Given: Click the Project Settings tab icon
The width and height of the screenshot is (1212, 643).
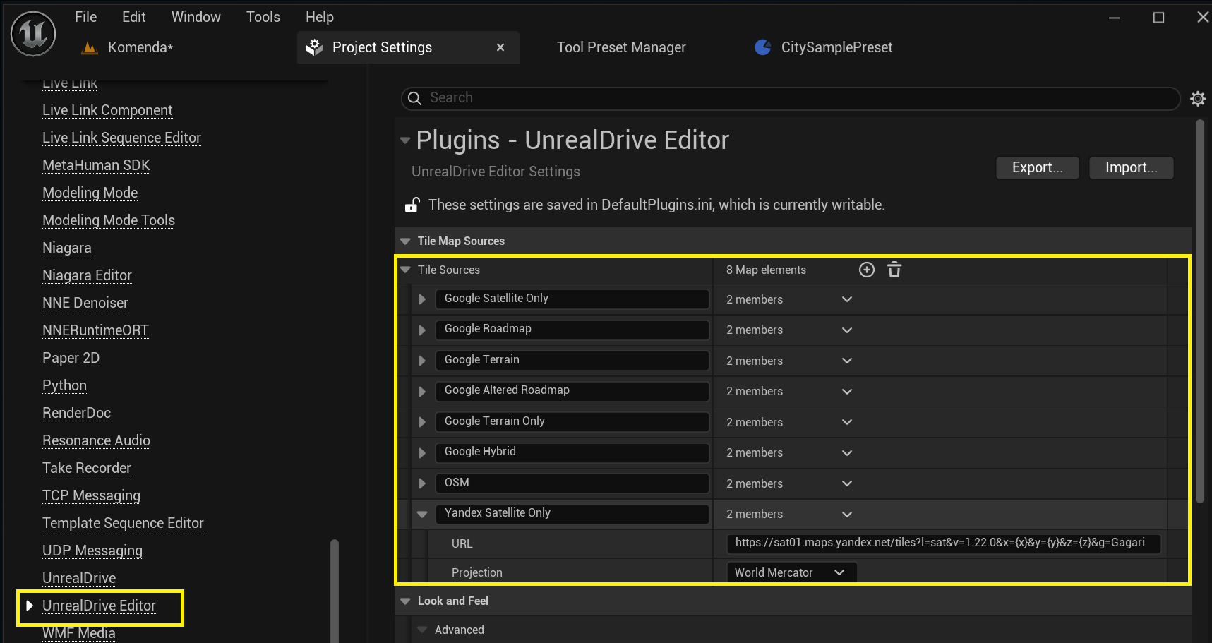Looking at the screenshot, I should [313, 47].
